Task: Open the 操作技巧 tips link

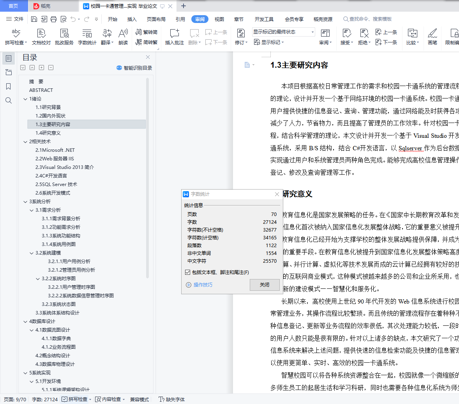Action: 199,285
